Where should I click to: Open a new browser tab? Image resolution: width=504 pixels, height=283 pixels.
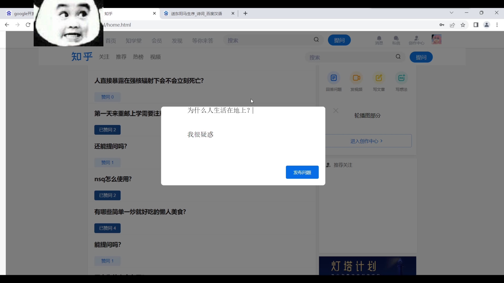[x=245, y=13]
